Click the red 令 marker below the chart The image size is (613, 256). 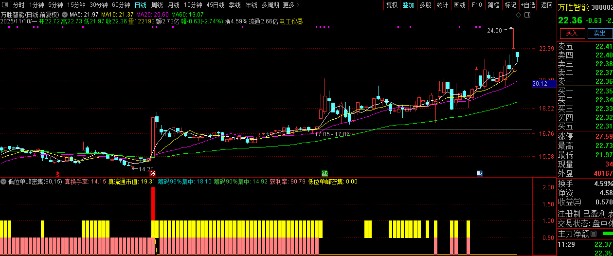click(58, 173)
